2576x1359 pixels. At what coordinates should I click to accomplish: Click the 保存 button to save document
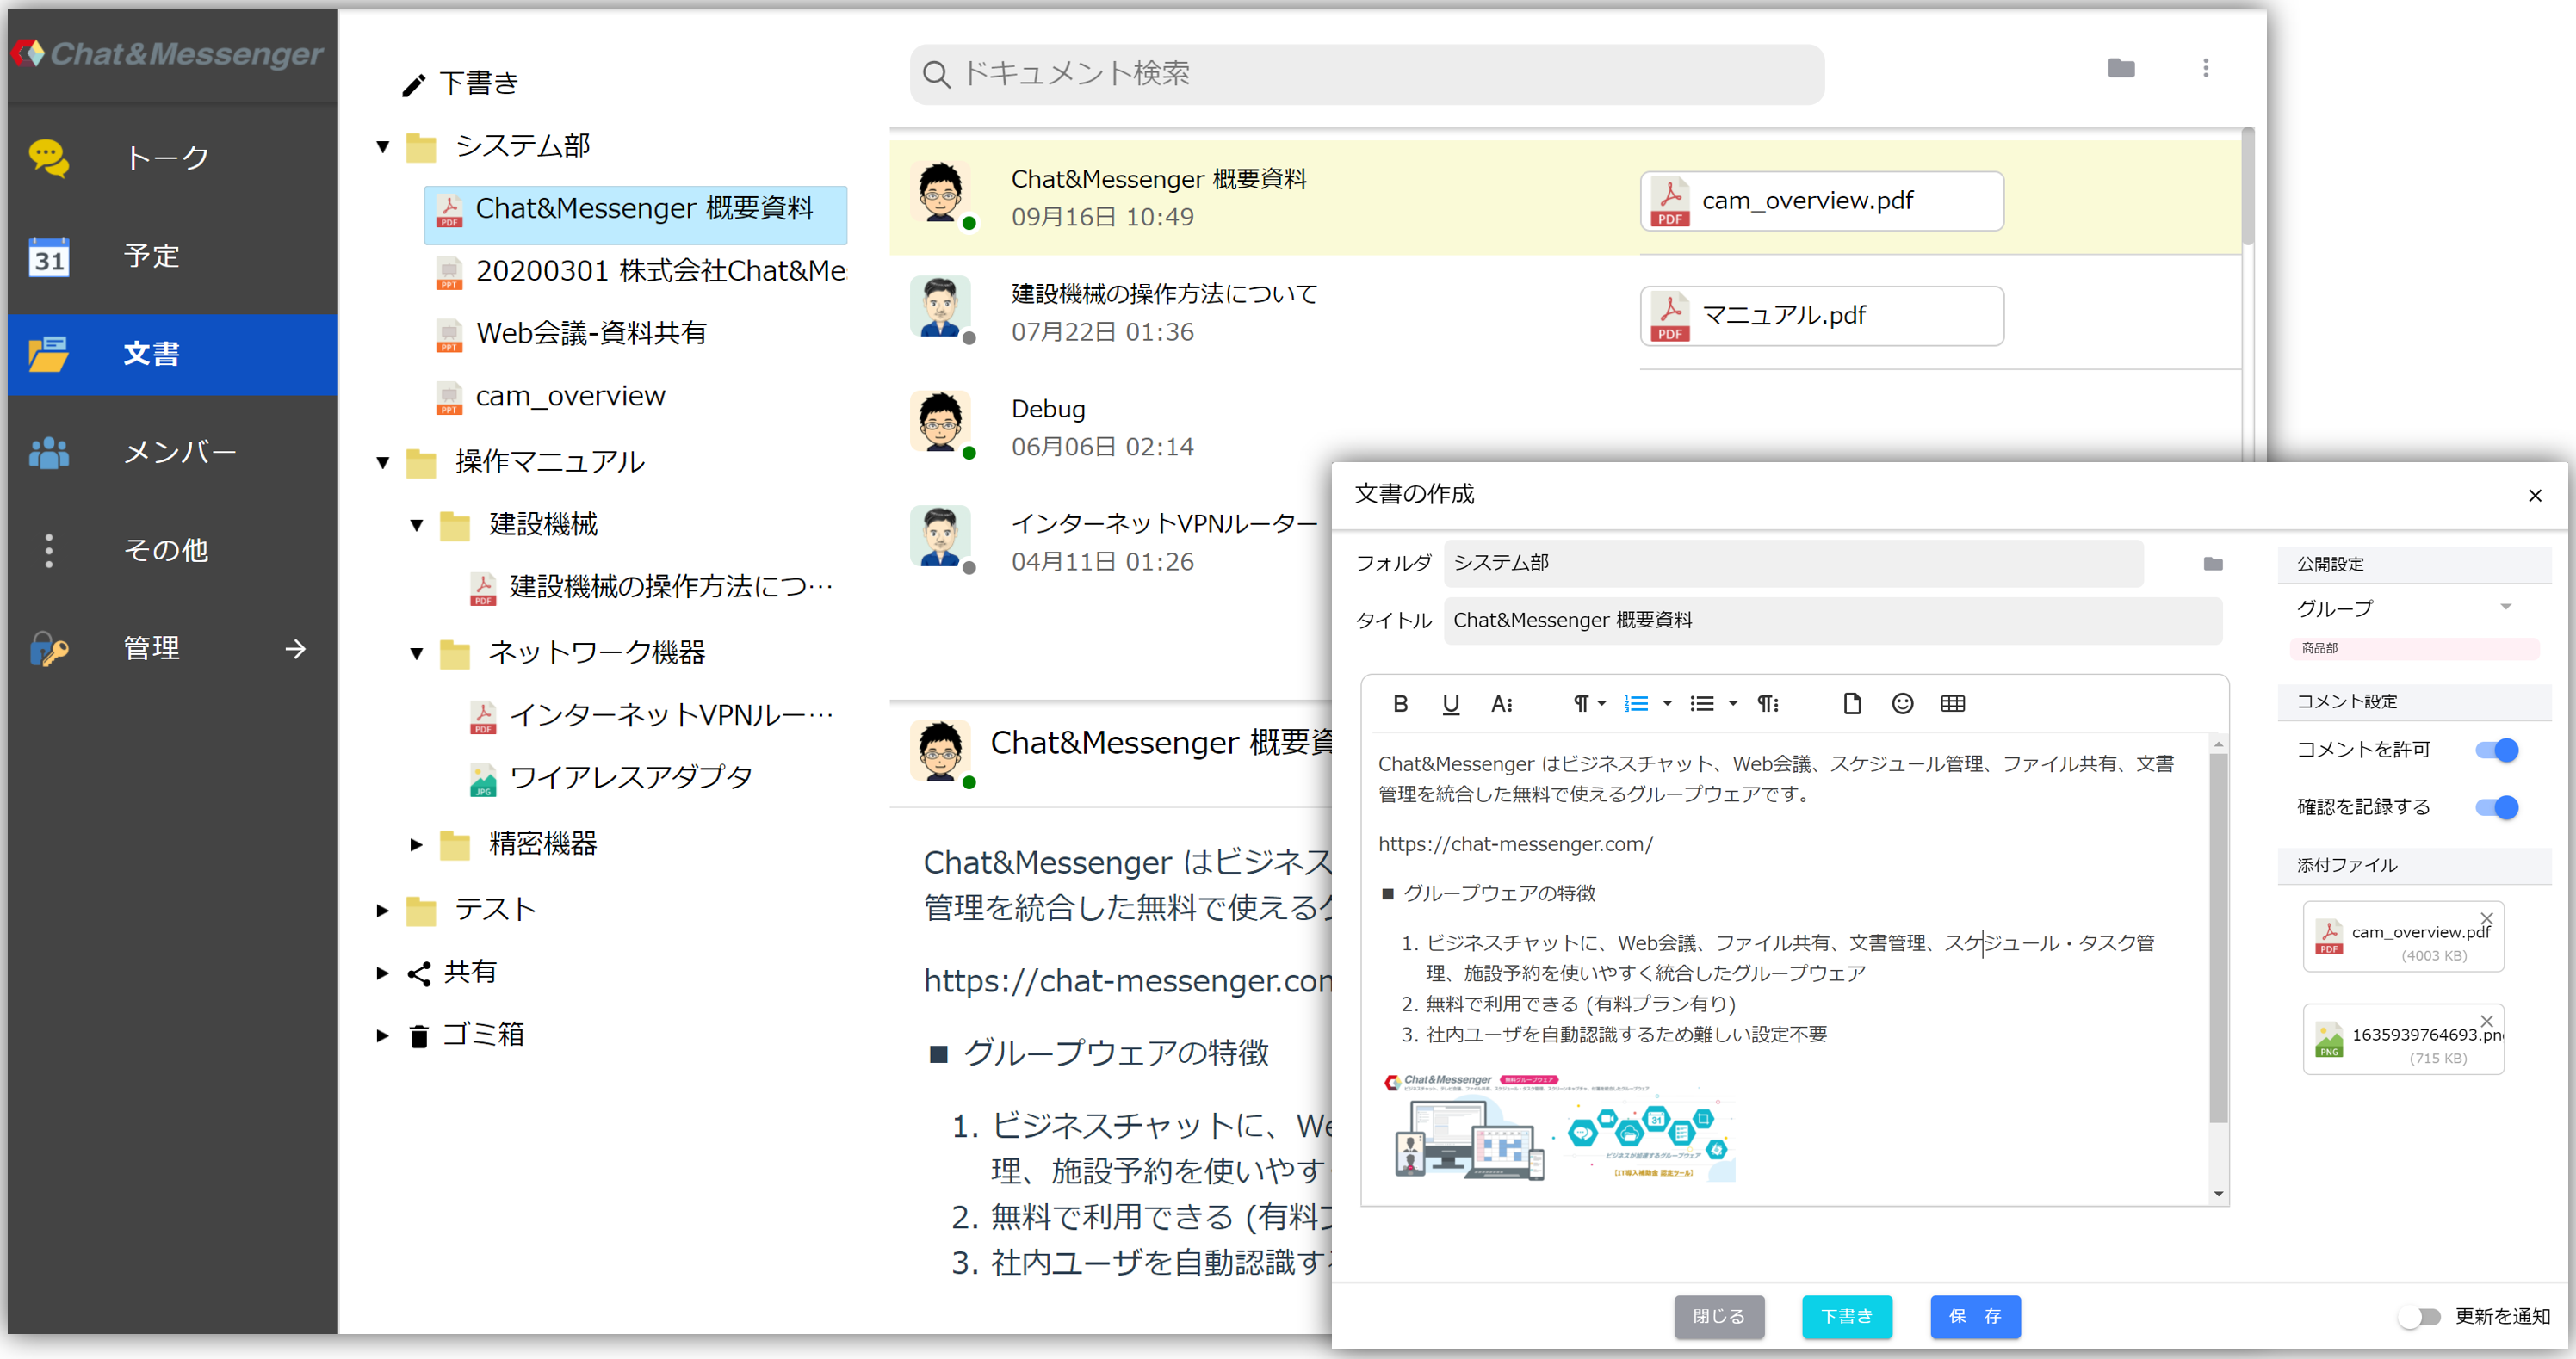[x=1972, y=1315]
